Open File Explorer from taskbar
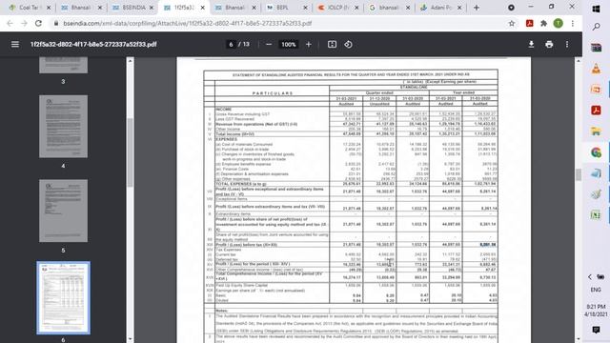Viewport: 610px width, 343px height. coord(596,131)
